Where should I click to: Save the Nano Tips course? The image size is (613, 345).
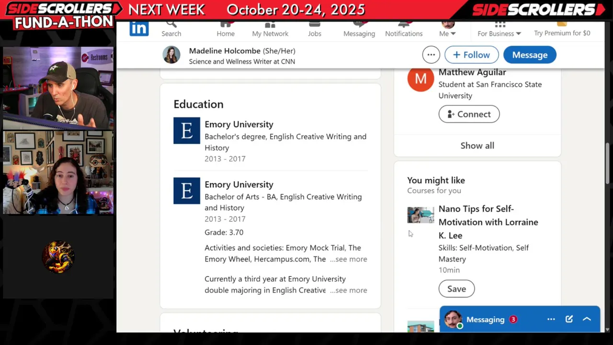[456, 289]
